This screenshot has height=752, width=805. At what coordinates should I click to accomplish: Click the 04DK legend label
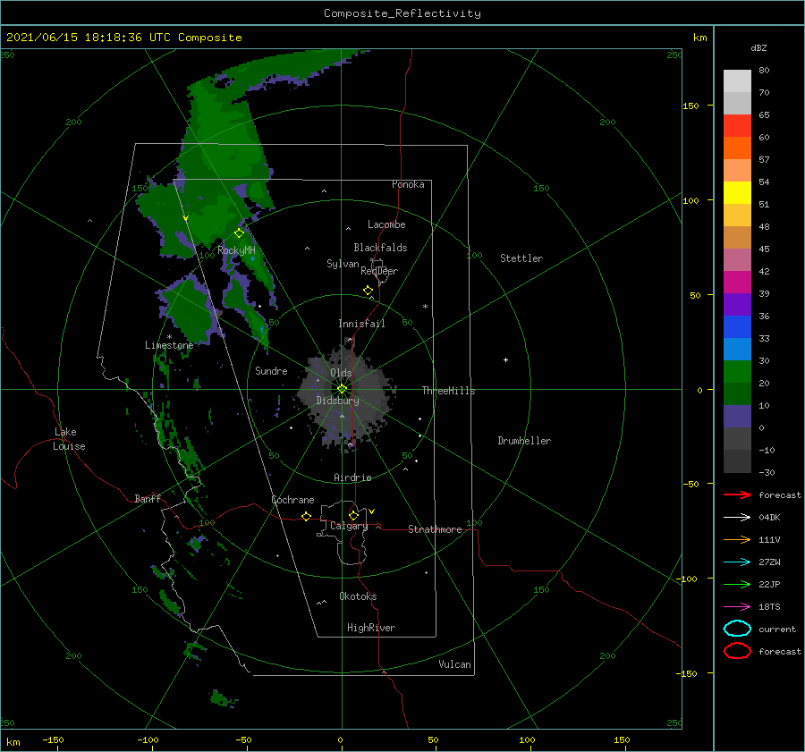(769, 518)
